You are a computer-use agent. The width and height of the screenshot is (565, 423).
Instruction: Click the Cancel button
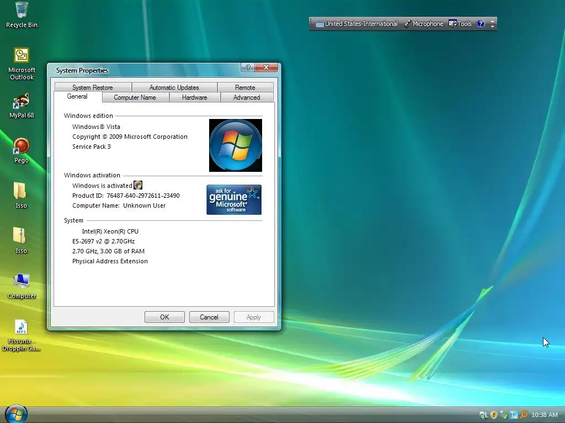tap(209, 317)
